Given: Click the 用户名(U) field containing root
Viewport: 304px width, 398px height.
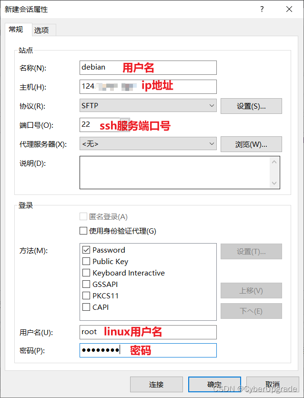Looking at the screenshot, I should click(x=148, y=332).
